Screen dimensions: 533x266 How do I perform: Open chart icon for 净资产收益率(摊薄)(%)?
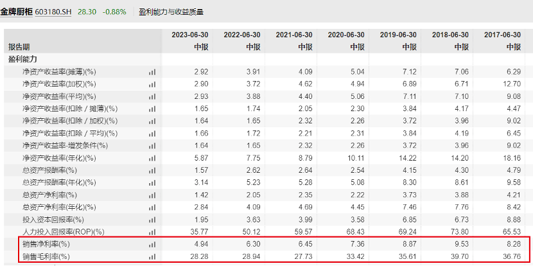pyautogui.click(x=152, y=72)
